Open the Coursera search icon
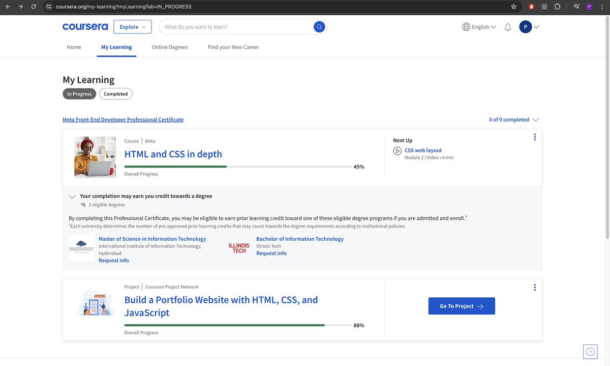Screen dimensions: 610x366 (319, 26)
